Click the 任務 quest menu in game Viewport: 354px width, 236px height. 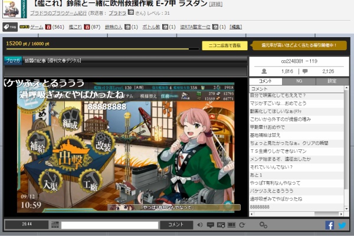pos(169,96)
